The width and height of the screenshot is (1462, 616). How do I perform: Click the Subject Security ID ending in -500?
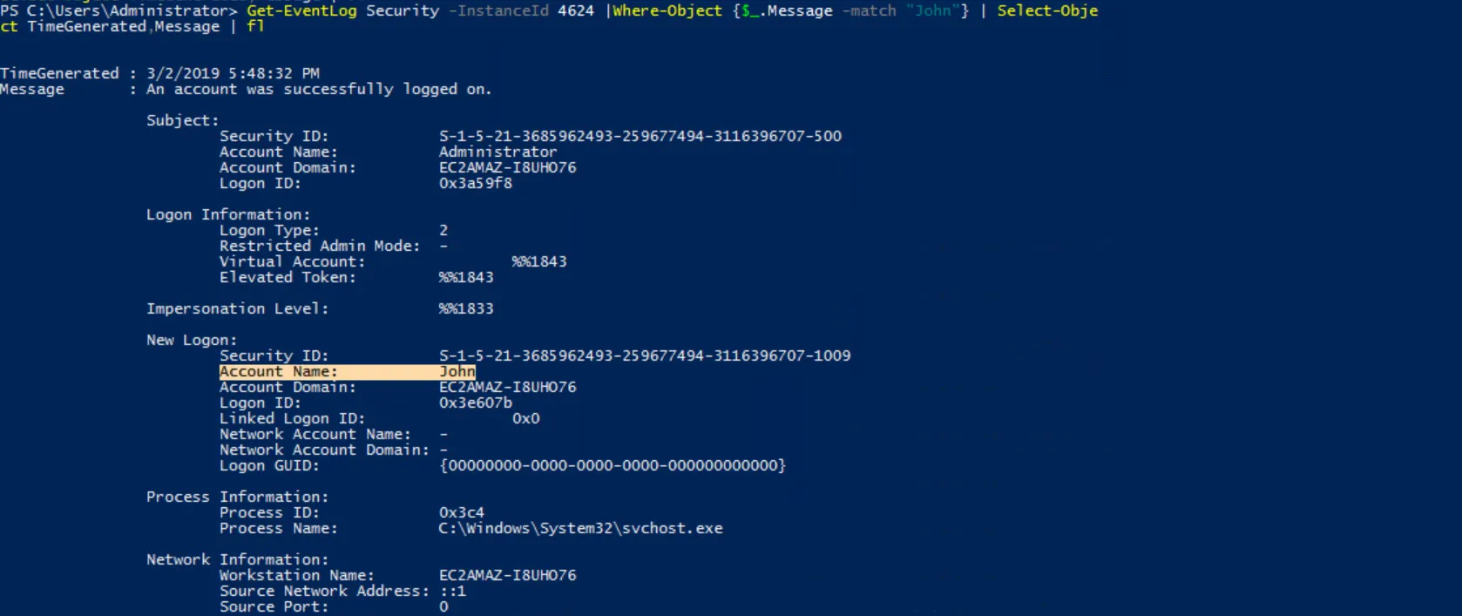click(640, 136)
